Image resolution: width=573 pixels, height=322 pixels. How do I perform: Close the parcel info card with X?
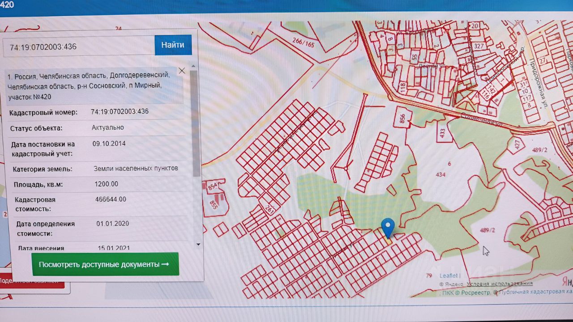click(x=182, y=71)
